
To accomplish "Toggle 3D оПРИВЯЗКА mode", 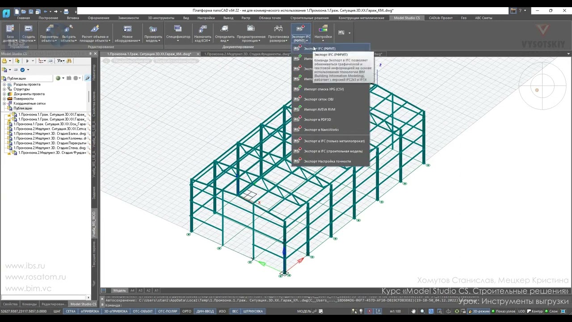I will point(116,311).
